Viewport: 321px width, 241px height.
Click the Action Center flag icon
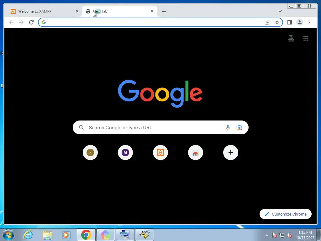[x=274, y=235]
